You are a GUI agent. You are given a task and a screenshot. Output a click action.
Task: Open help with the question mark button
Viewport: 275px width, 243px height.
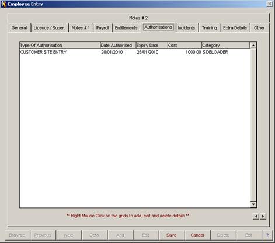pos(267,235)
